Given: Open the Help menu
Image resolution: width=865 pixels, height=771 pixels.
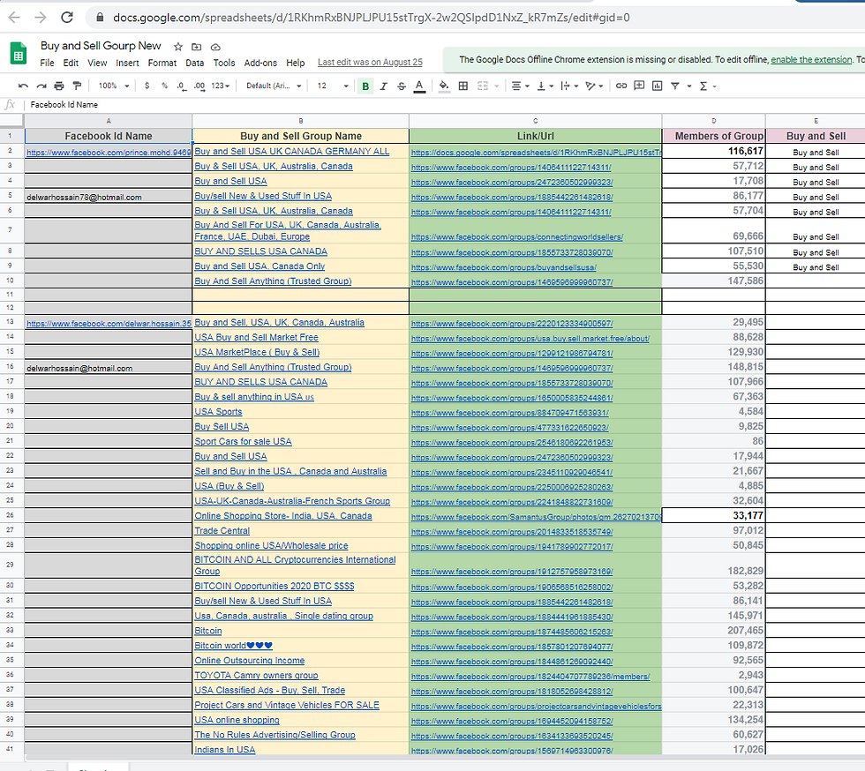Looking at the screenshot, I should [295, 63].
